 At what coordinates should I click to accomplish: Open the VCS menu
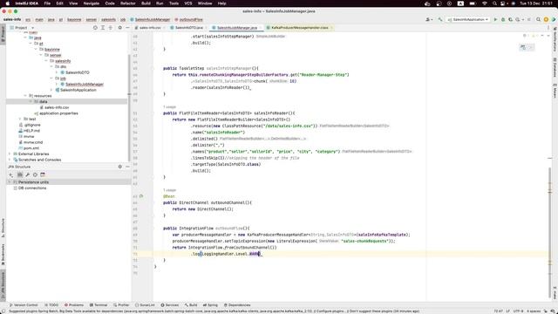188,3
